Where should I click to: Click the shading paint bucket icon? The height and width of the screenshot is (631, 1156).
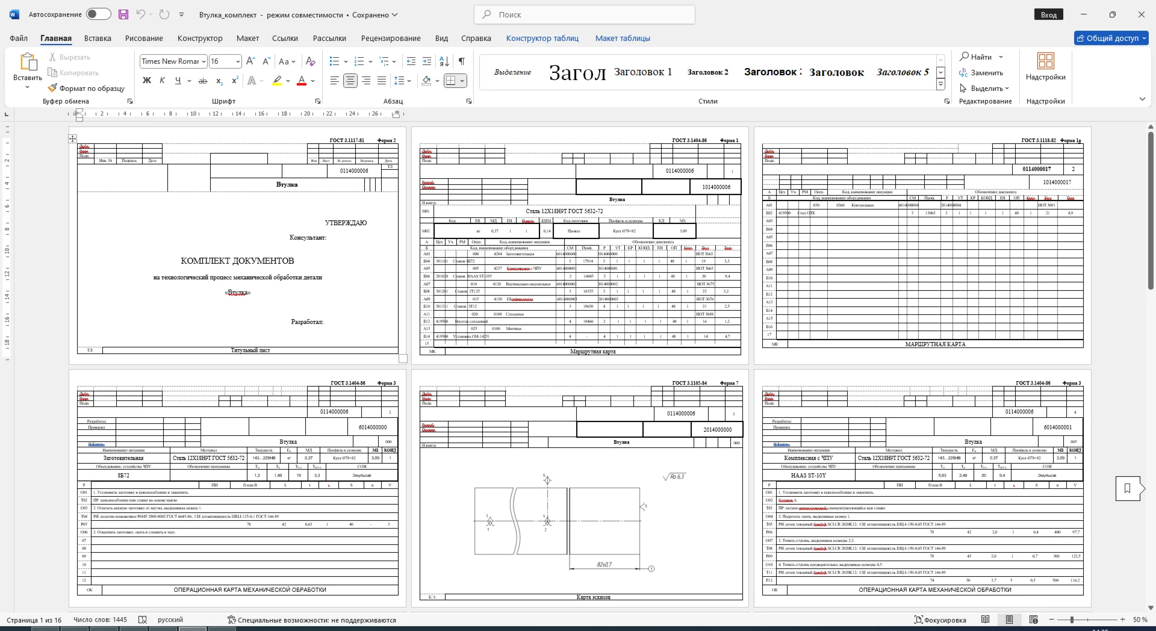[x=427, y=81]
